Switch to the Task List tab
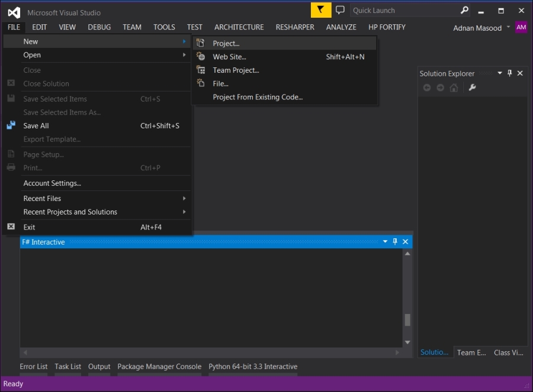 [68, 367]
